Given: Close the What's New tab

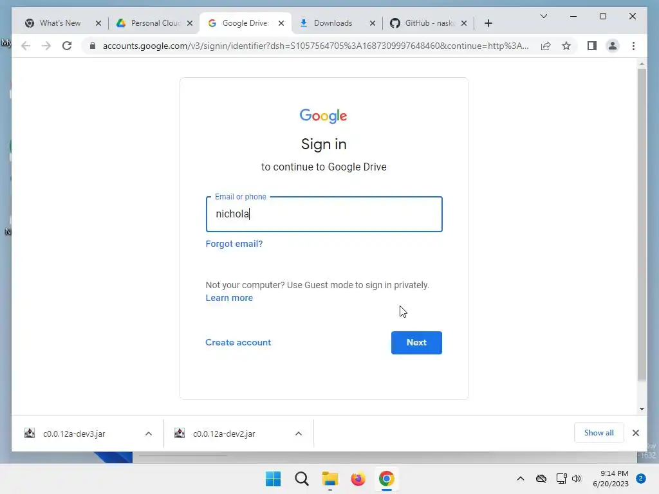Looking at the screenshot, I should pyautogui.click(x=98, y=23).
